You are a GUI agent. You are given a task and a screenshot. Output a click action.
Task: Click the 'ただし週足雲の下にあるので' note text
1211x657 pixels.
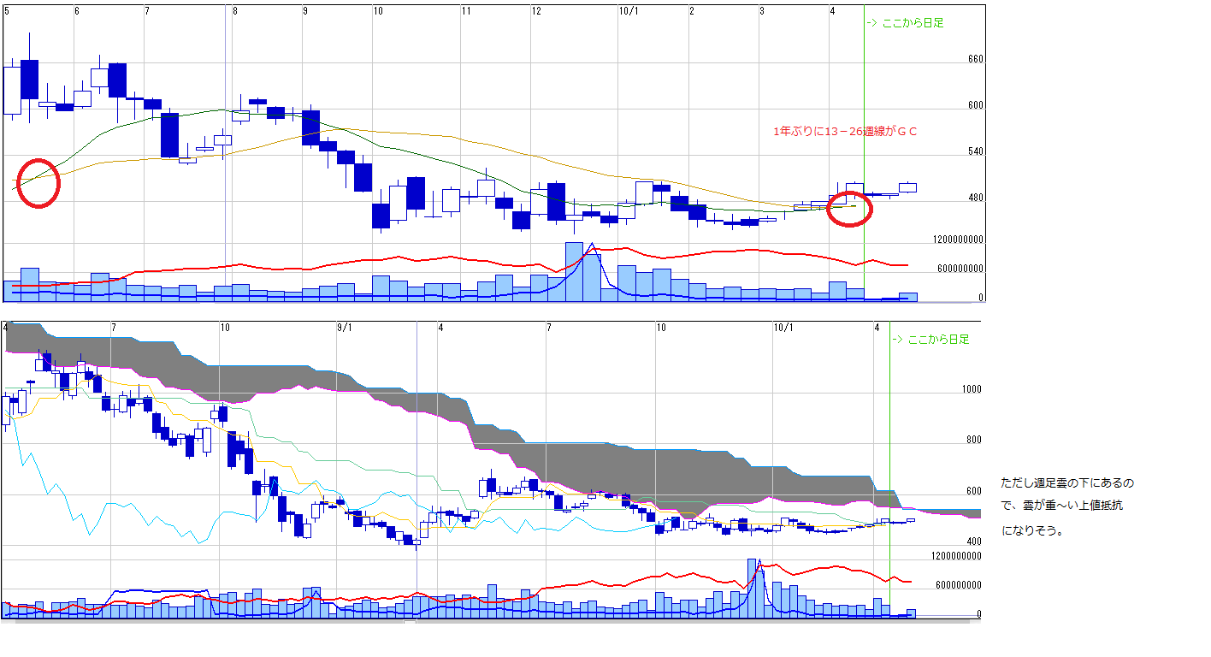(1067, 483)
